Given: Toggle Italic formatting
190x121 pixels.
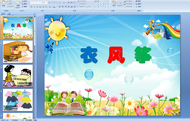Looking at the screenshot, I should 34,7.
